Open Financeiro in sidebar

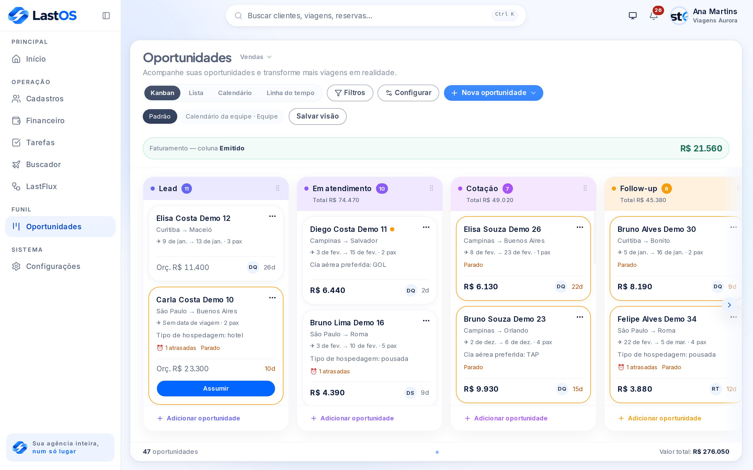coord(60,121)
